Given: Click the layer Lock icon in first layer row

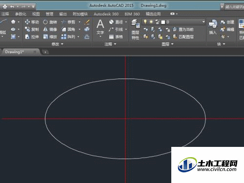Looking at the screenshot, I should (168, 29).
